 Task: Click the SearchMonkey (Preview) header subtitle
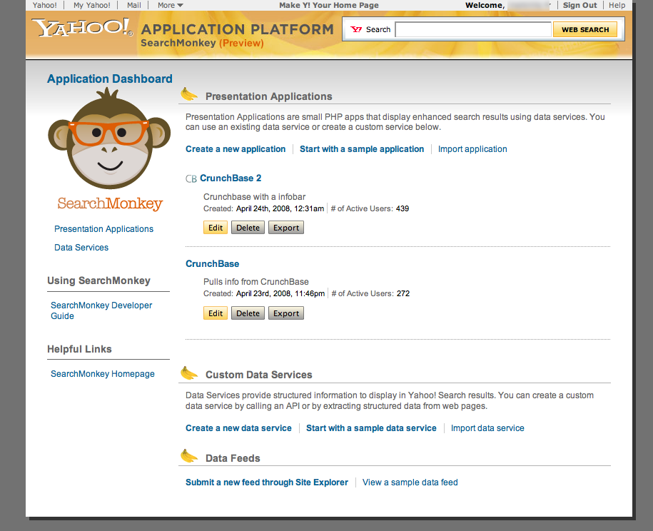coord(203,43)
